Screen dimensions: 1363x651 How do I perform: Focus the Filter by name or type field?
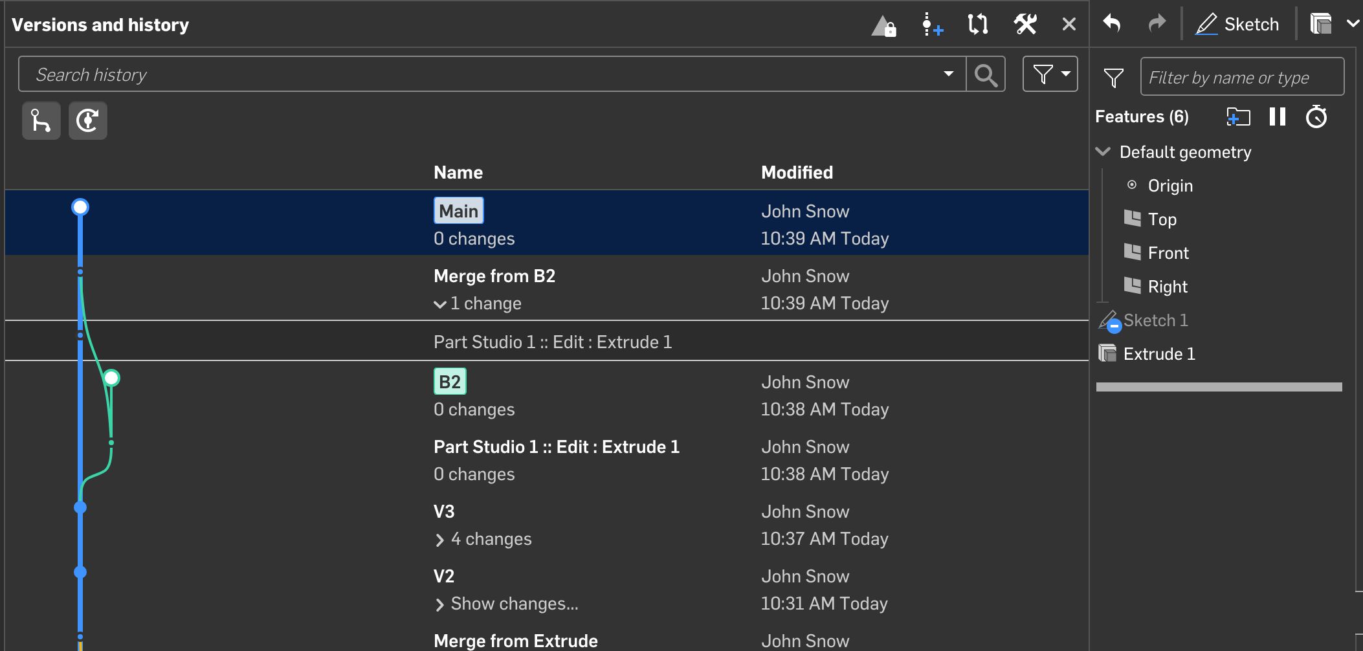1242,77
